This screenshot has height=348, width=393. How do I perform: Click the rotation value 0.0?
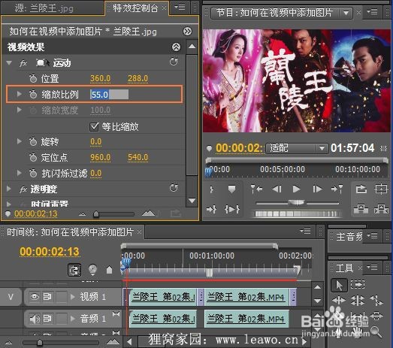[95, 141]
